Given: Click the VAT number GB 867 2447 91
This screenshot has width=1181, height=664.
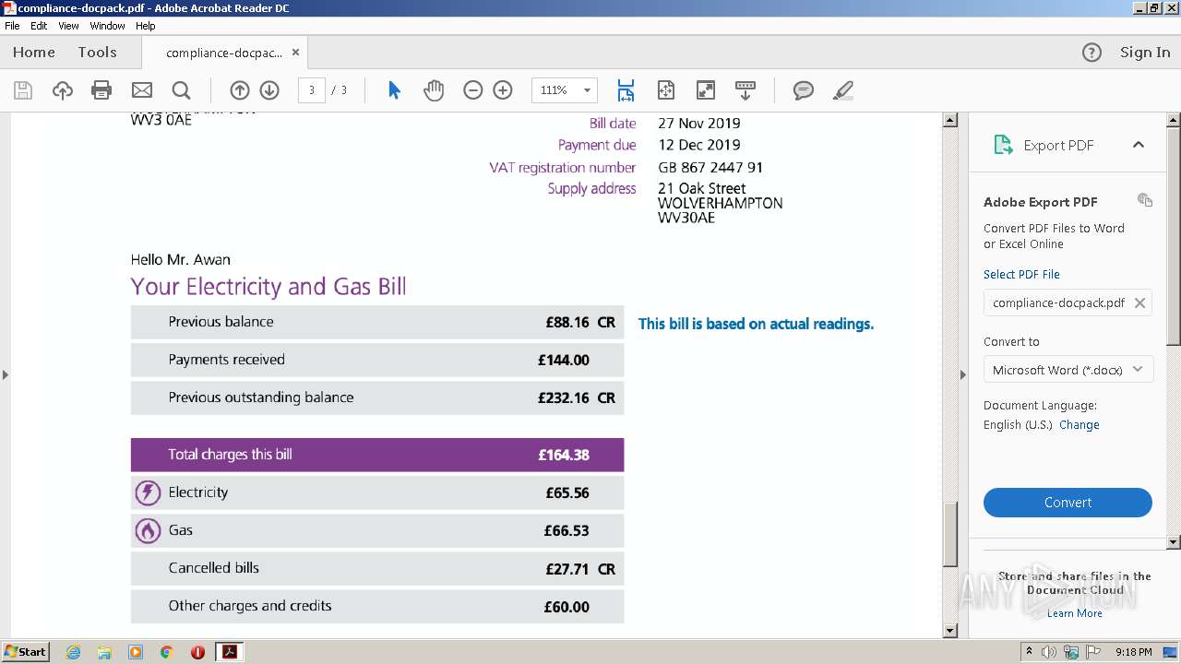Looking at the screenshot, I should tap(710, 168).
